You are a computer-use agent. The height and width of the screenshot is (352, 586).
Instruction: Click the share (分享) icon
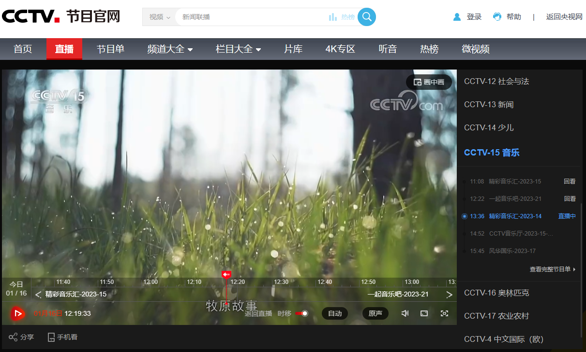click(x=13, y=337)
